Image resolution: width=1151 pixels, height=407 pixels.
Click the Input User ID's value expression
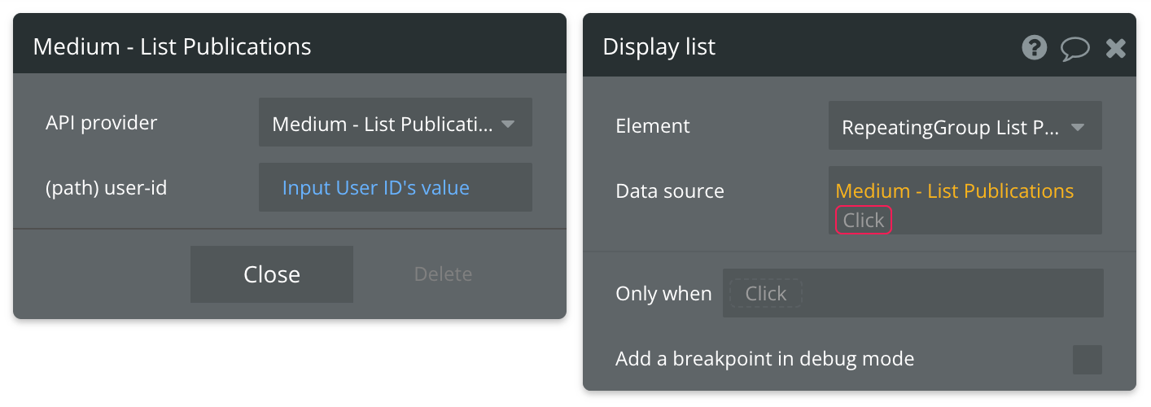376,188
